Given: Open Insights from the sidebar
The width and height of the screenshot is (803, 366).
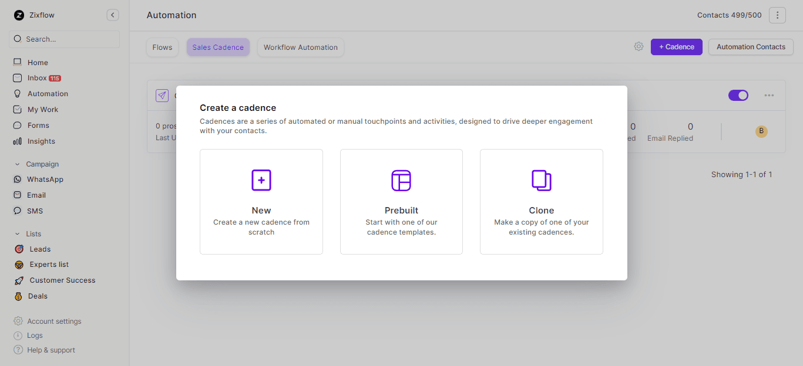Looking at the screenshot, I should click(41, 141).
